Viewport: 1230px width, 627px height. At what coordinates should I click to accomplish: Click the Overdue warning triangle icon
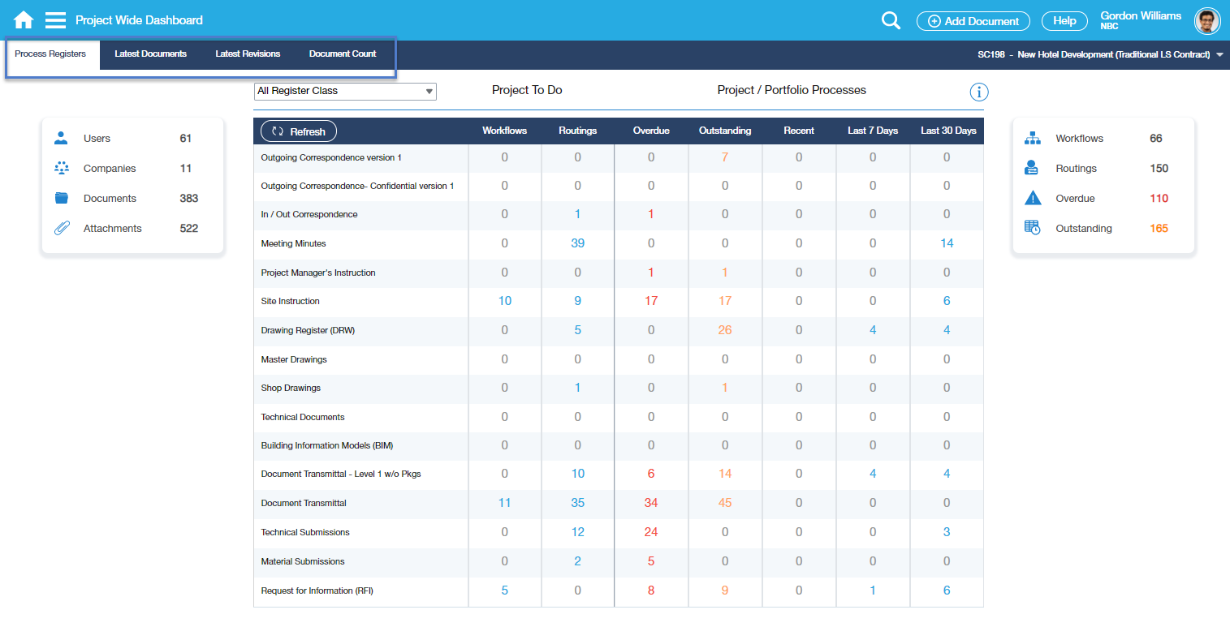(x=1033, y=198)
